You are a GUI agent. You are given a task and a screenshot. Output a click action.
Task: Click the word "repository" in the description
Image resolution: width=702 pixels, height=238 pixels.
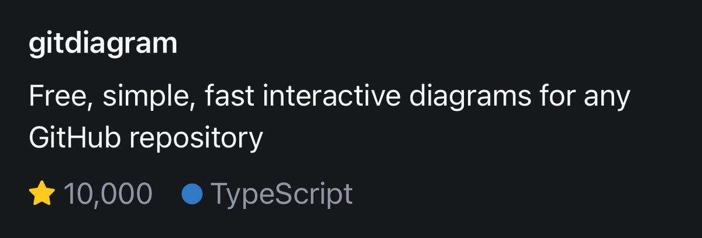(x=196, y=139)
